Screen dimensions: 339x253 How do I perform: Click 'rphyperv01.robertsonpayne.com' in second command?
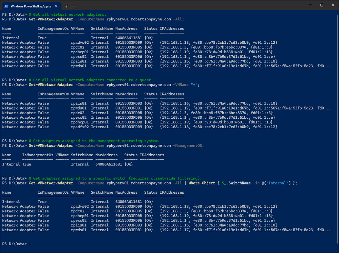(x=138, y=85)
